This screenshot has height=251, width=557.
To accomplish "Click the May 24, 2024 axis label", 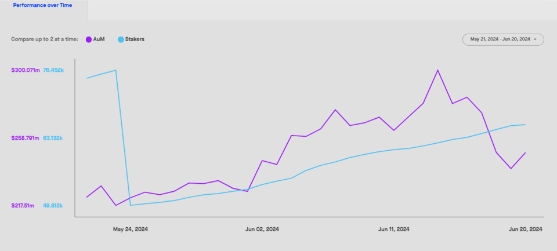I will click(131, 230).
